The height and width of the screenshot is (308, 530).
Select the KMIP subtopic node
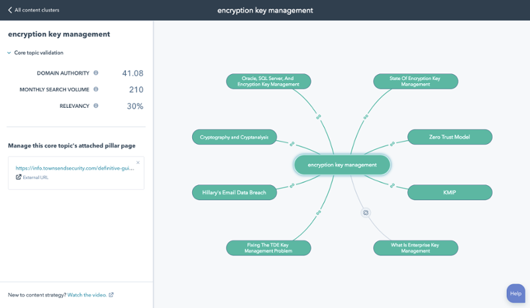pos(449,192)
